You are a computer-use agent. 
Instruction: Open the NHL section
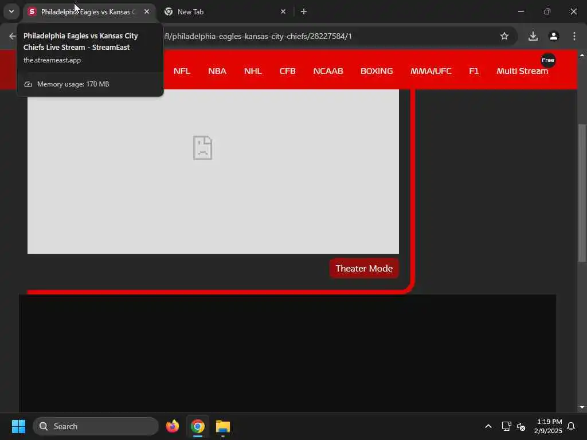[253, 71]
